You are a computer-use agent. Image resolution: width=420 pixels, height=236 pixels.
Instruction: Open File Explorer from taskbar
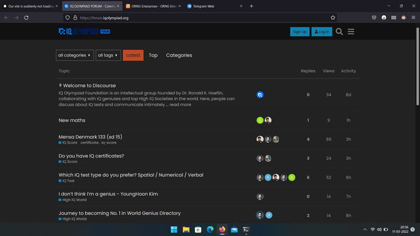[x=186, y=229]
